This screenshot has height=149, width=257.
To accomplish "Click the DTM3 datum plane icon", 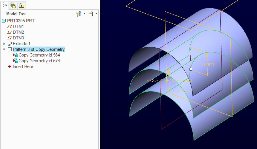I will tap(10, 38).
